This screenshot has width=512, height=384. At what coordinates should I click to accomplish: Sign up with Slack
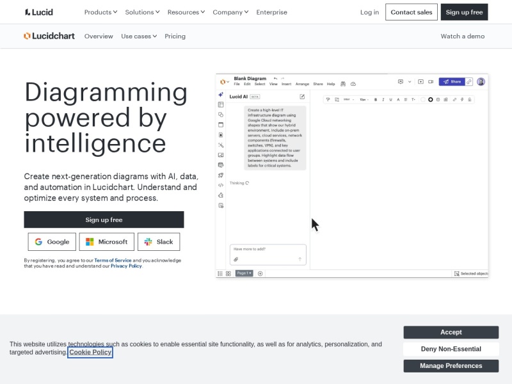(159, 242)
